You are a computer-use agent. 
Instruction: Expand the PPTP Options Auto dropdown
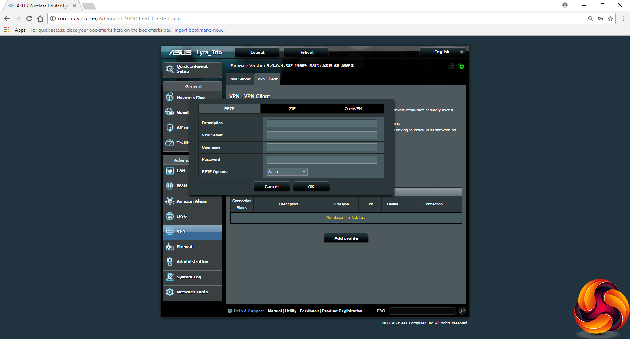click(x=287, y=172)
